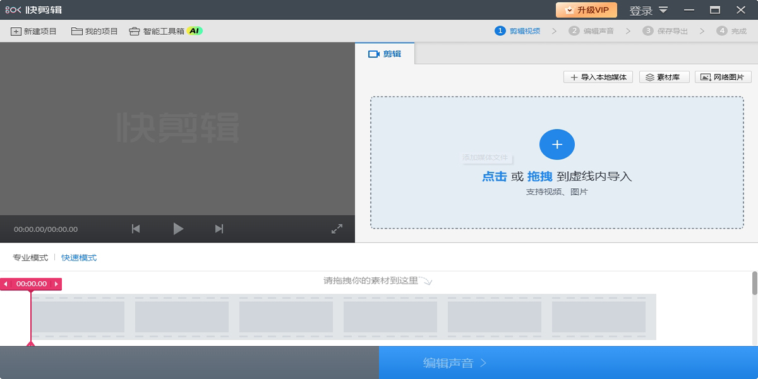Skip to next frame in player
This screenshot has width=758, height=379.
pyautogui.click(x=219, y=229)
